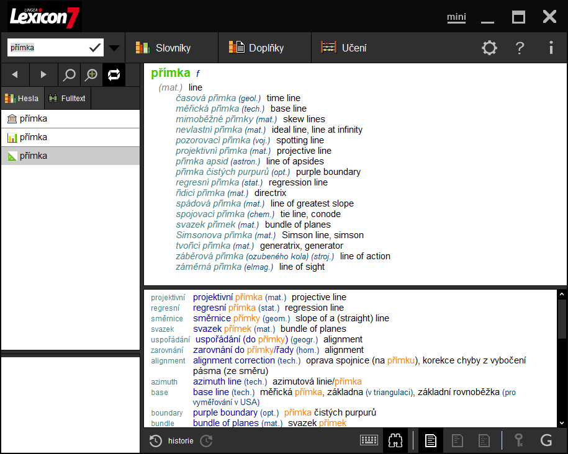Click the mini window mode link

(x=456, y=17)
